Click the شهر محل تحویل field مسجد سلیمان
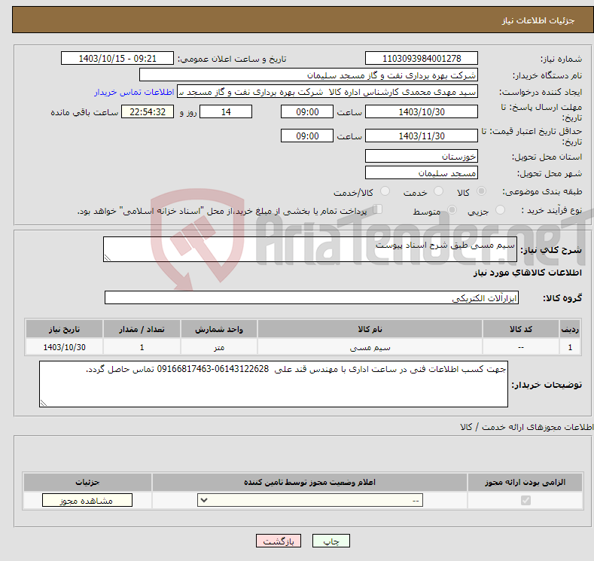Image resolution: width=594 pixels, height=561 pixels. 422,172
